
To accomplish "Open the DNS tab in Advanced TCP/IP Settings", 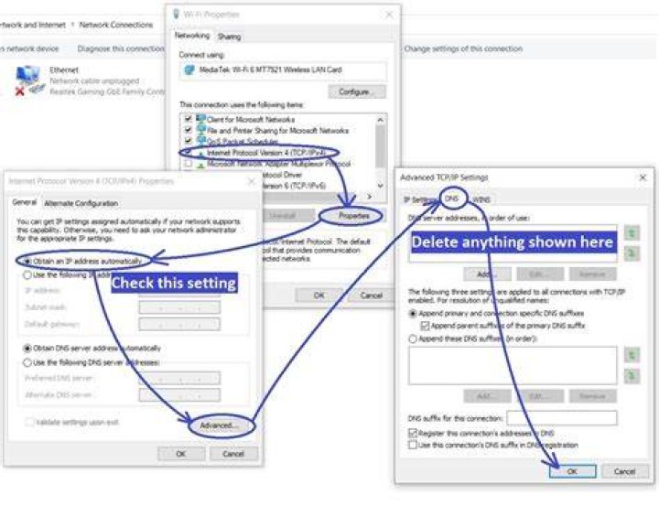I will [451, 199].
